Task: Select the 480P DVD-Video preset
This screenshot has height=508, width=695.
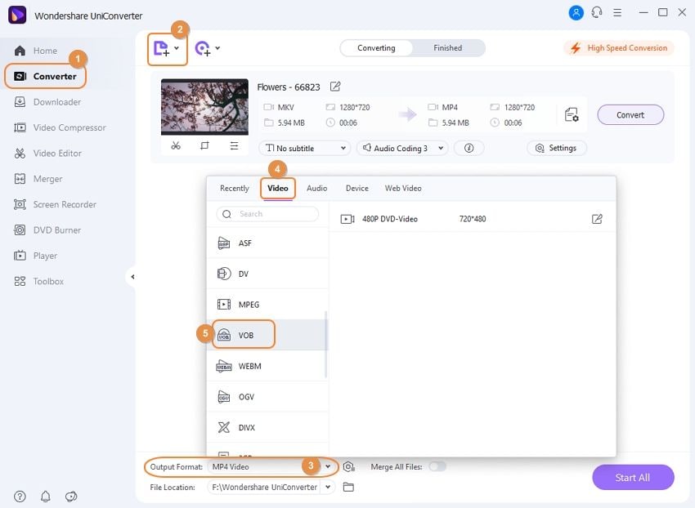Action: click(x=472, y=219)
